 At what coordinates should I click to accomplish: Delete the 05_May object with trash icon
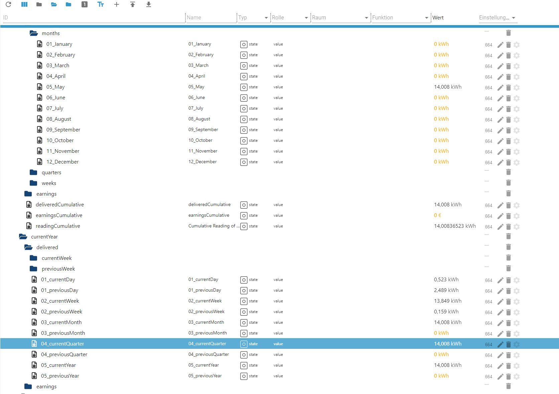pos(508,88)
